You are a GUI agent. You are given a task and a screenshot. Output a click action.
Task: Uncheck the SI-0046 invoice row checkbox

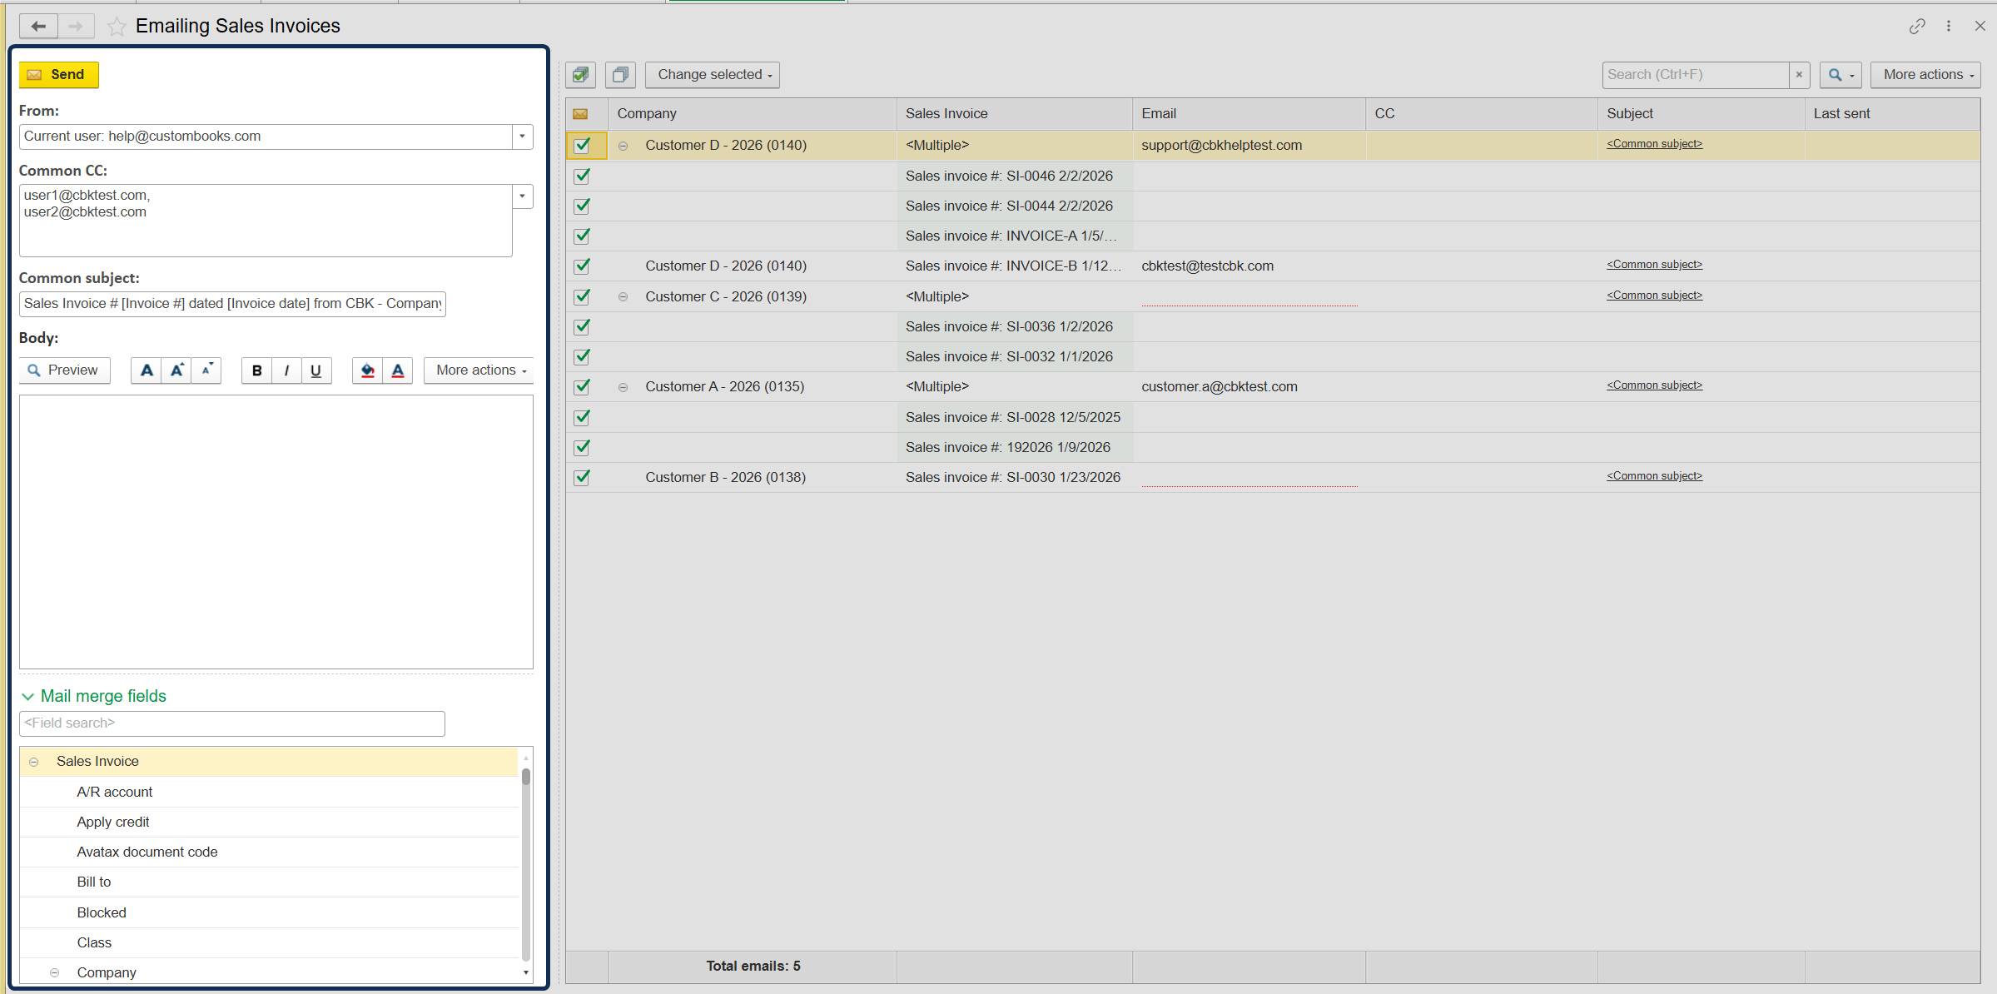click(x=582, y=176)
